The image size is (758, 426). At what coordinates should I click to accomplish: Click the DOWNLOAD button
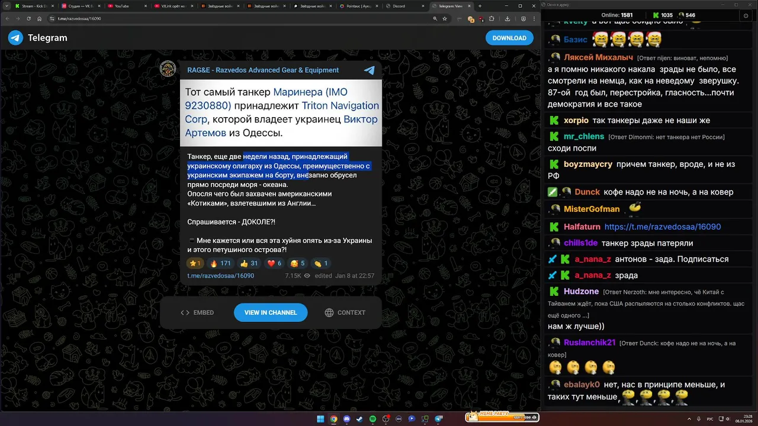pos(509,38)
